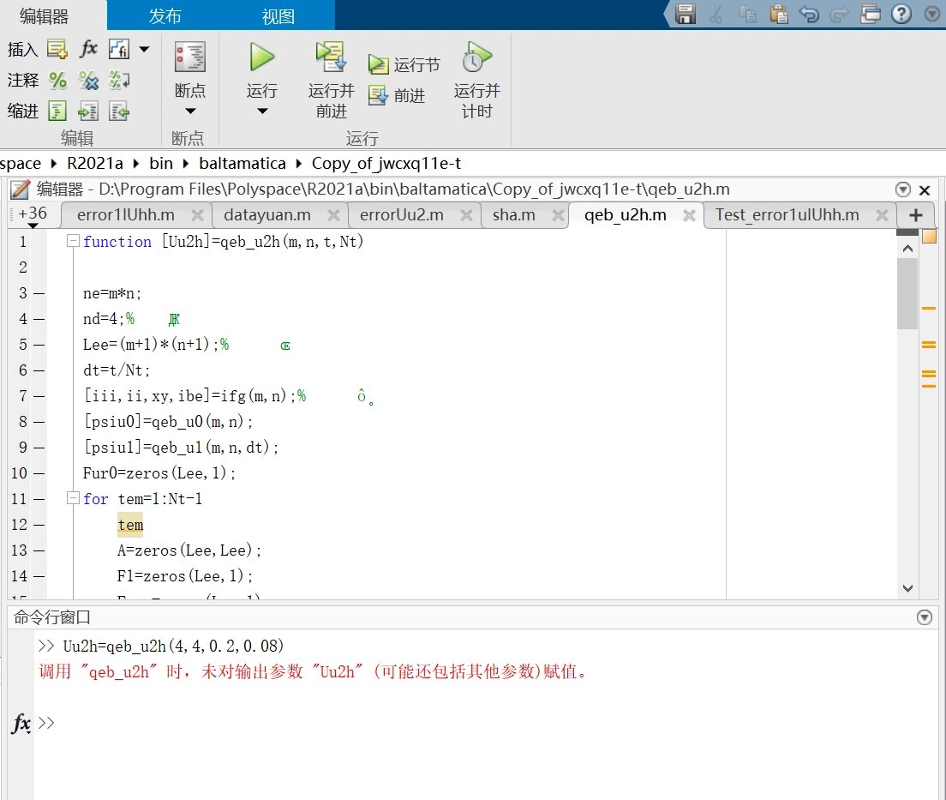
Task: Click the Save icon in quick access toolbar
Action: point(686,14)
